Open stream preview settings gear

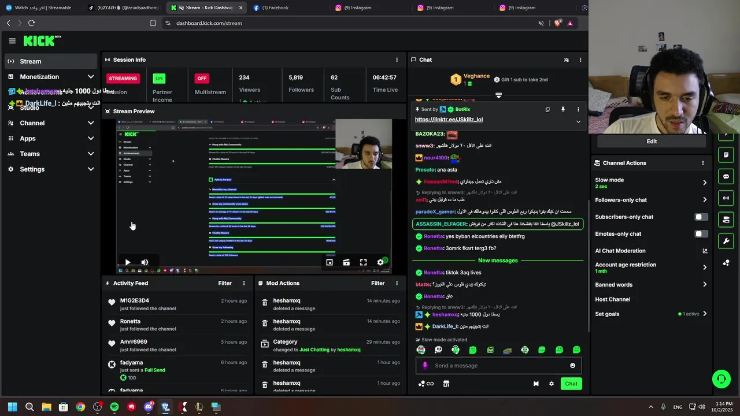tap(380, 262)
